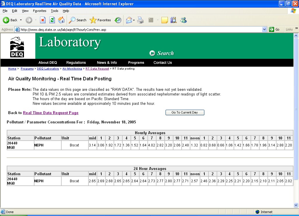299x216 pixels.
Task: Open the Air Monitoring breadcrumb link
Action: click(x=72, y=69)
